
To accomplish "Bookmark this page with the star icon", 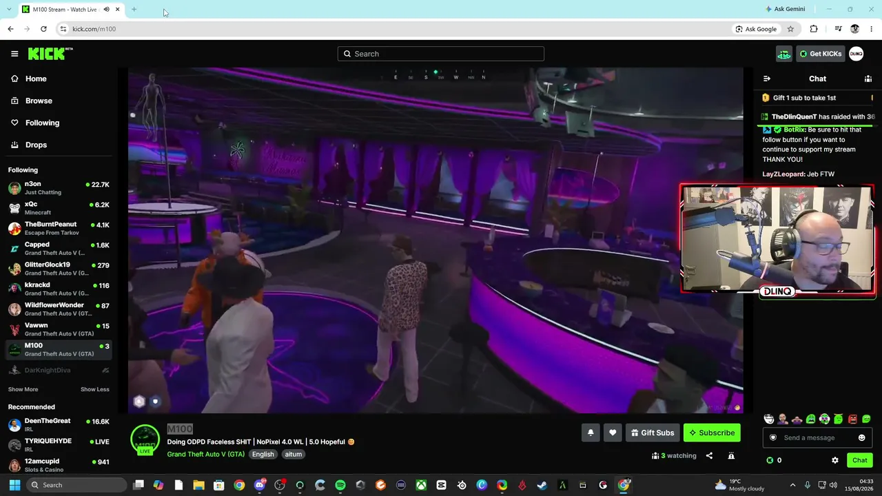I will click(790, 29).
